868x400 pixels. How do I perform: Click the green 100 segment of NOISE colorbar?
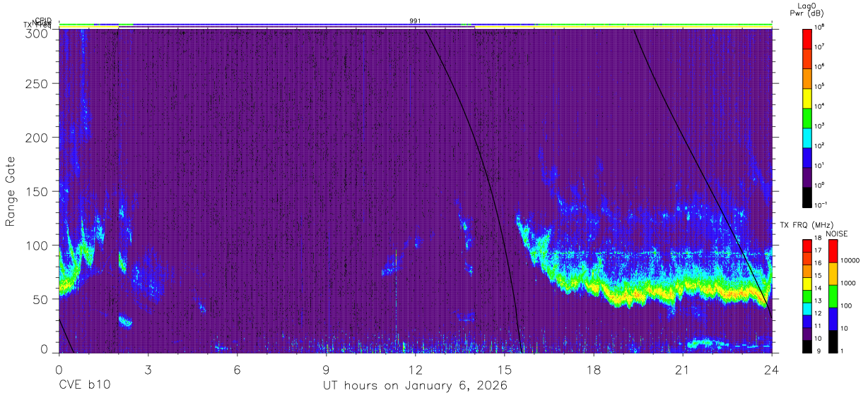833,296
